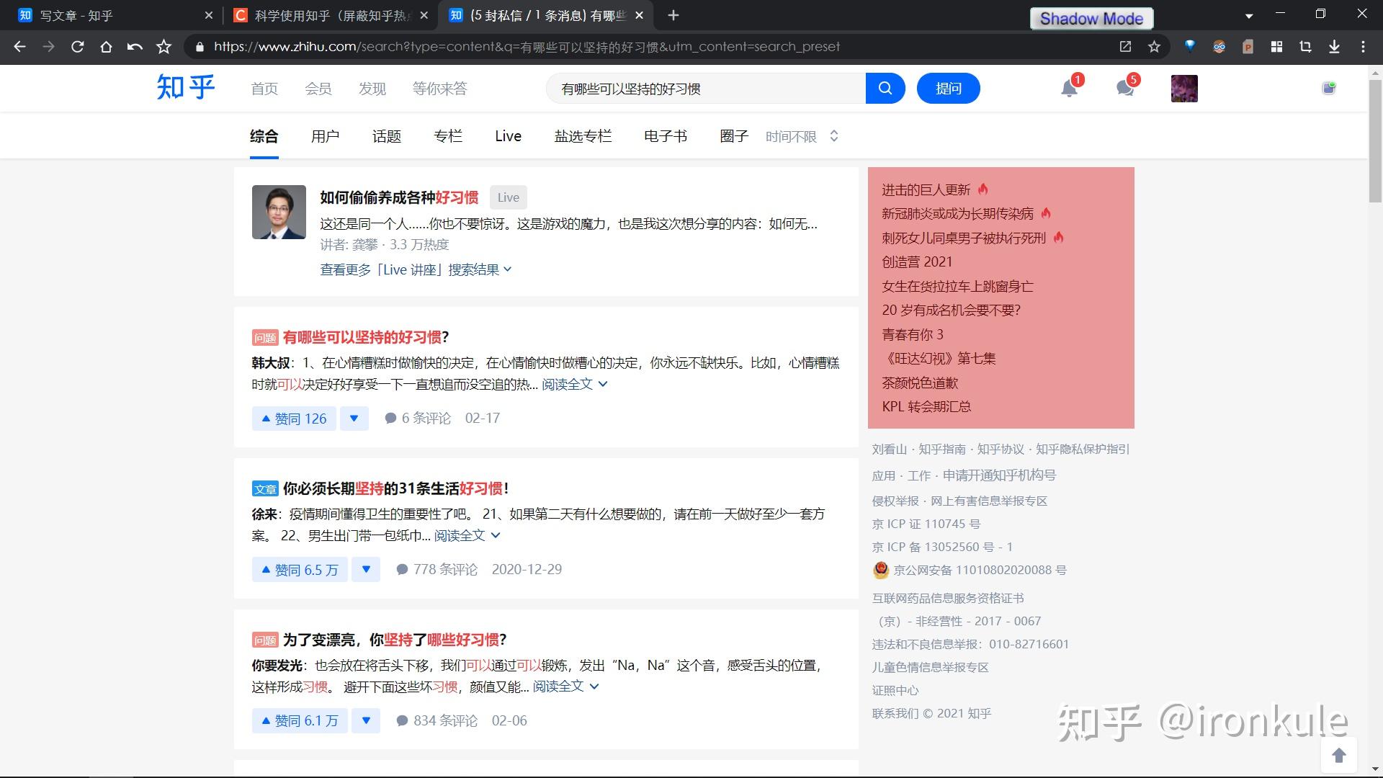Image resolution: width=1383 pixels, height=778 pixels.
Task: Go to browser home icon
Action: [106, 47]
